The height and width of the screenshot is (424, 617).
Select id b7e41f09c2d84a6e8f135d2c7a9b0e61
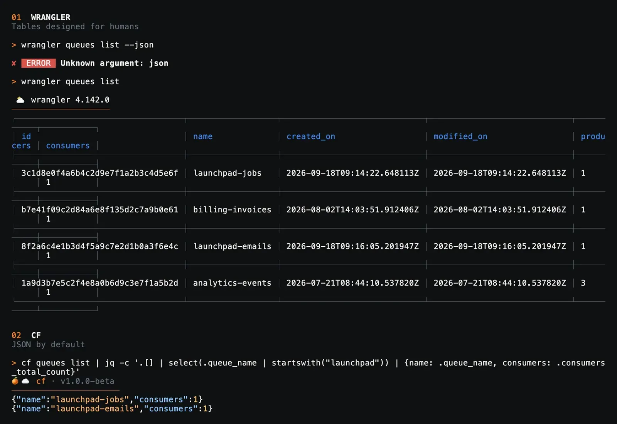(100, 210)
